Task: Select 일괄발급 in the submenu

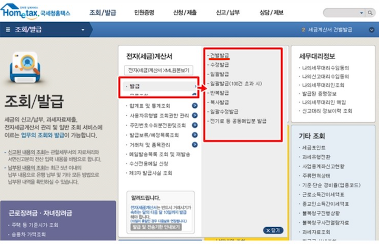Action: pos(219,74)
